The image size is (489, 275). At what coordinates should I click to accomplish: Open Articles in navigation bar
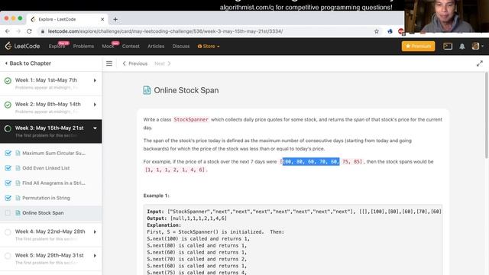pos(156,46)
